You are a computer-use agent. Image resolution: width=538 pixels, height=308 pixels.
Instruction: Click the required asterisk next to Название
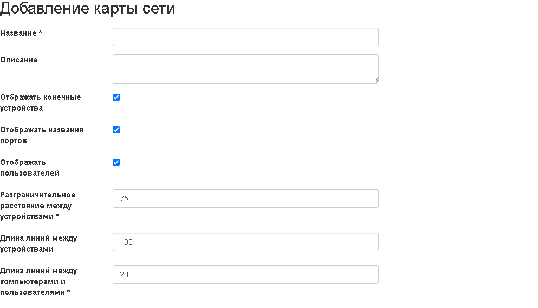point(41,33)
